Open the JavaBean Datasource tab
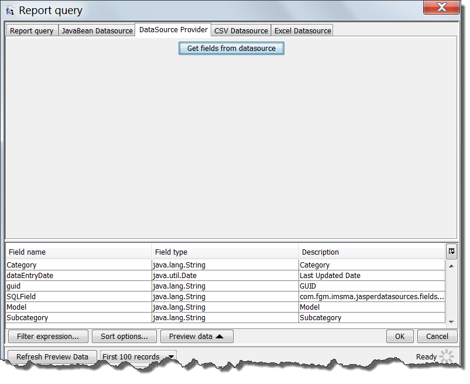 click(x=97, y=31)
